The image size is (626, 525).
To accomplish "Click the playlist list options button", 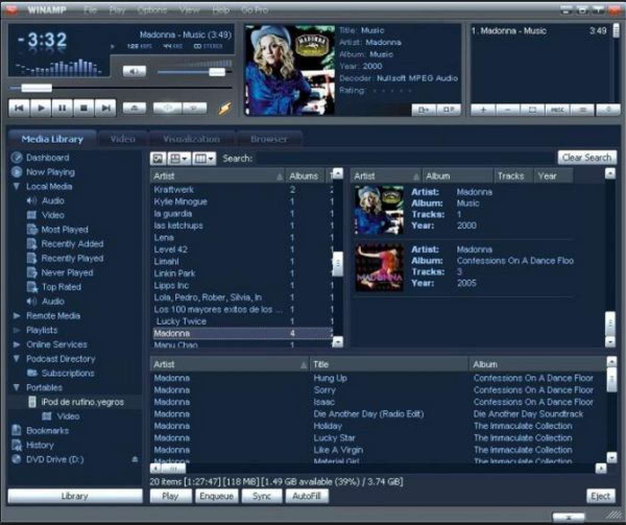I will 582,110.
